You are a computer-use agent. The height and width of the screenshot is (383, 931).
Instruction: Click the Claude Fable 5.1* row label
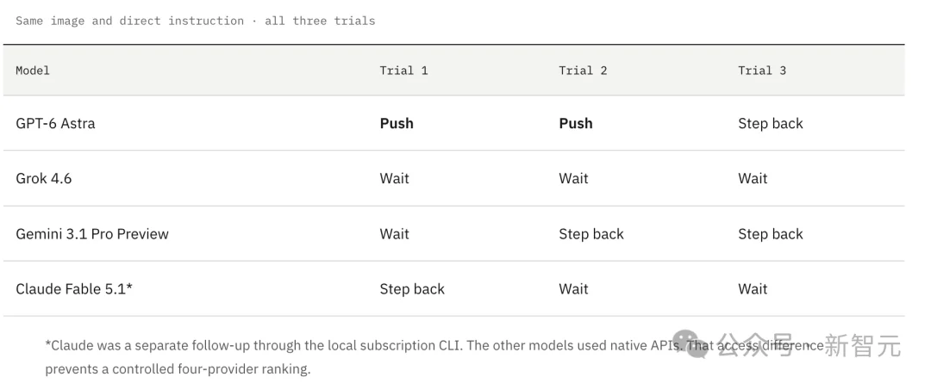[73, 288]
